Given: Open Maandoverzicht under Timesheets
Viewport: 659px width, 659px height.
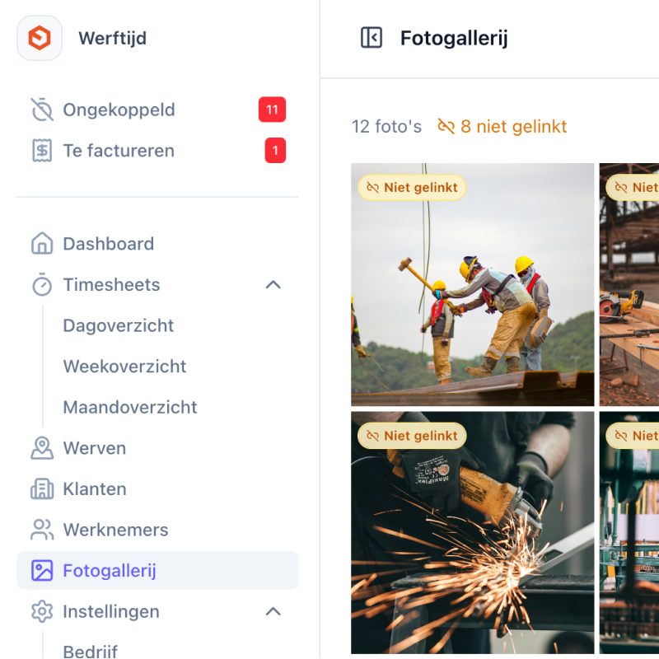Looking at the screenshot, I should [x=130, y=407].
